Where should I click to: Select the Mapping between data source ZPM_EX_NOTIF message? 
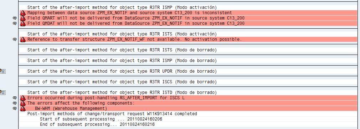130,13
